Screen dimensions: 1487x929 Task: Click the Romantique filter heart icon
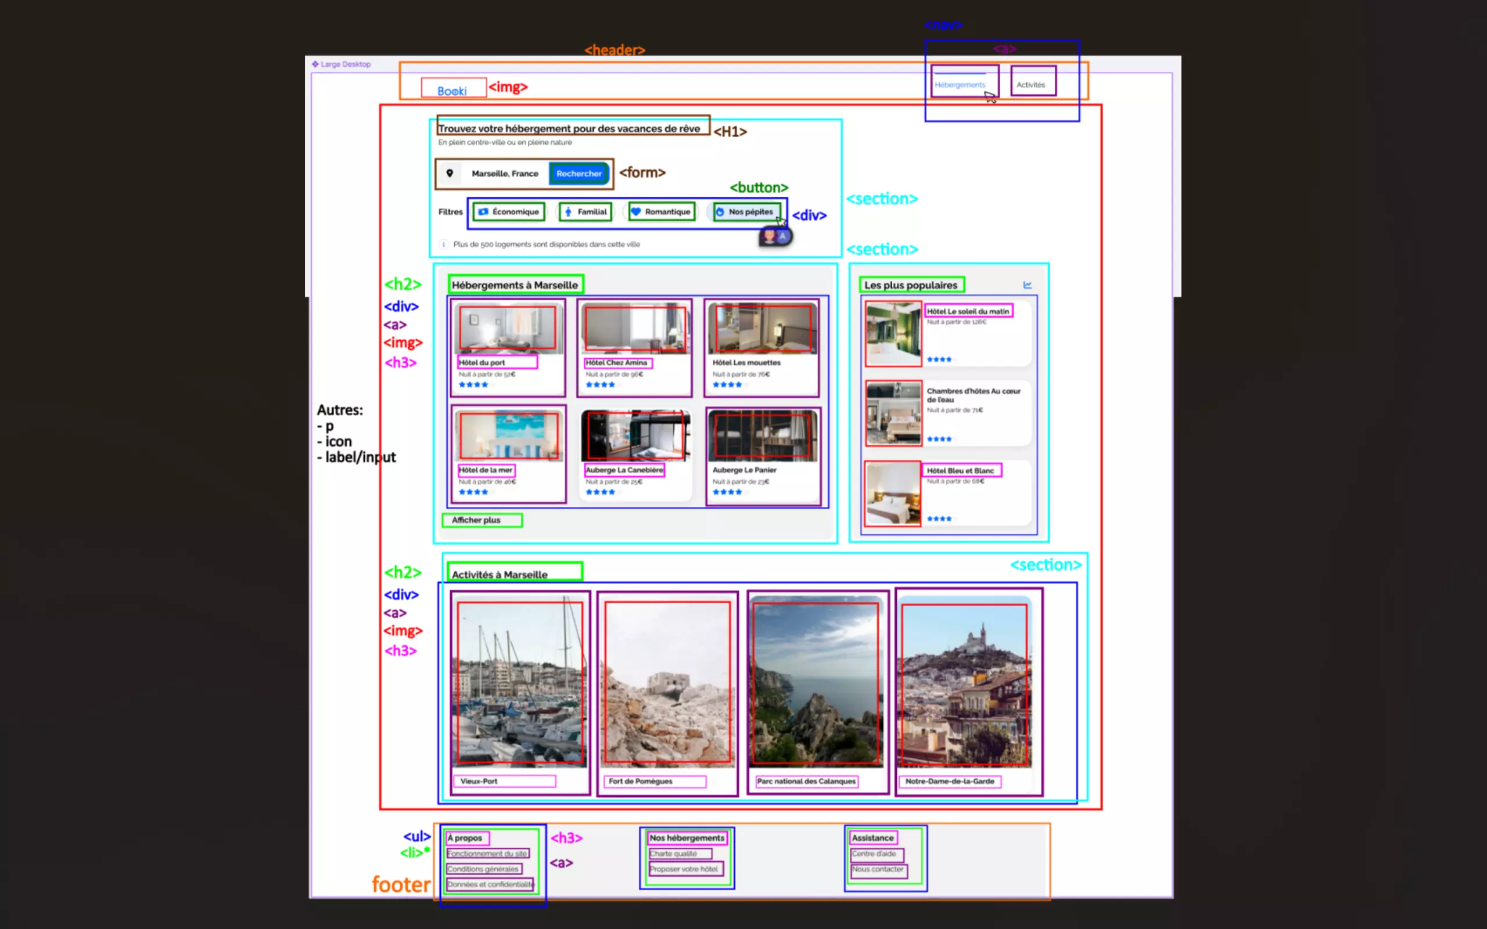pyautogui.click(x=636, y=211)
